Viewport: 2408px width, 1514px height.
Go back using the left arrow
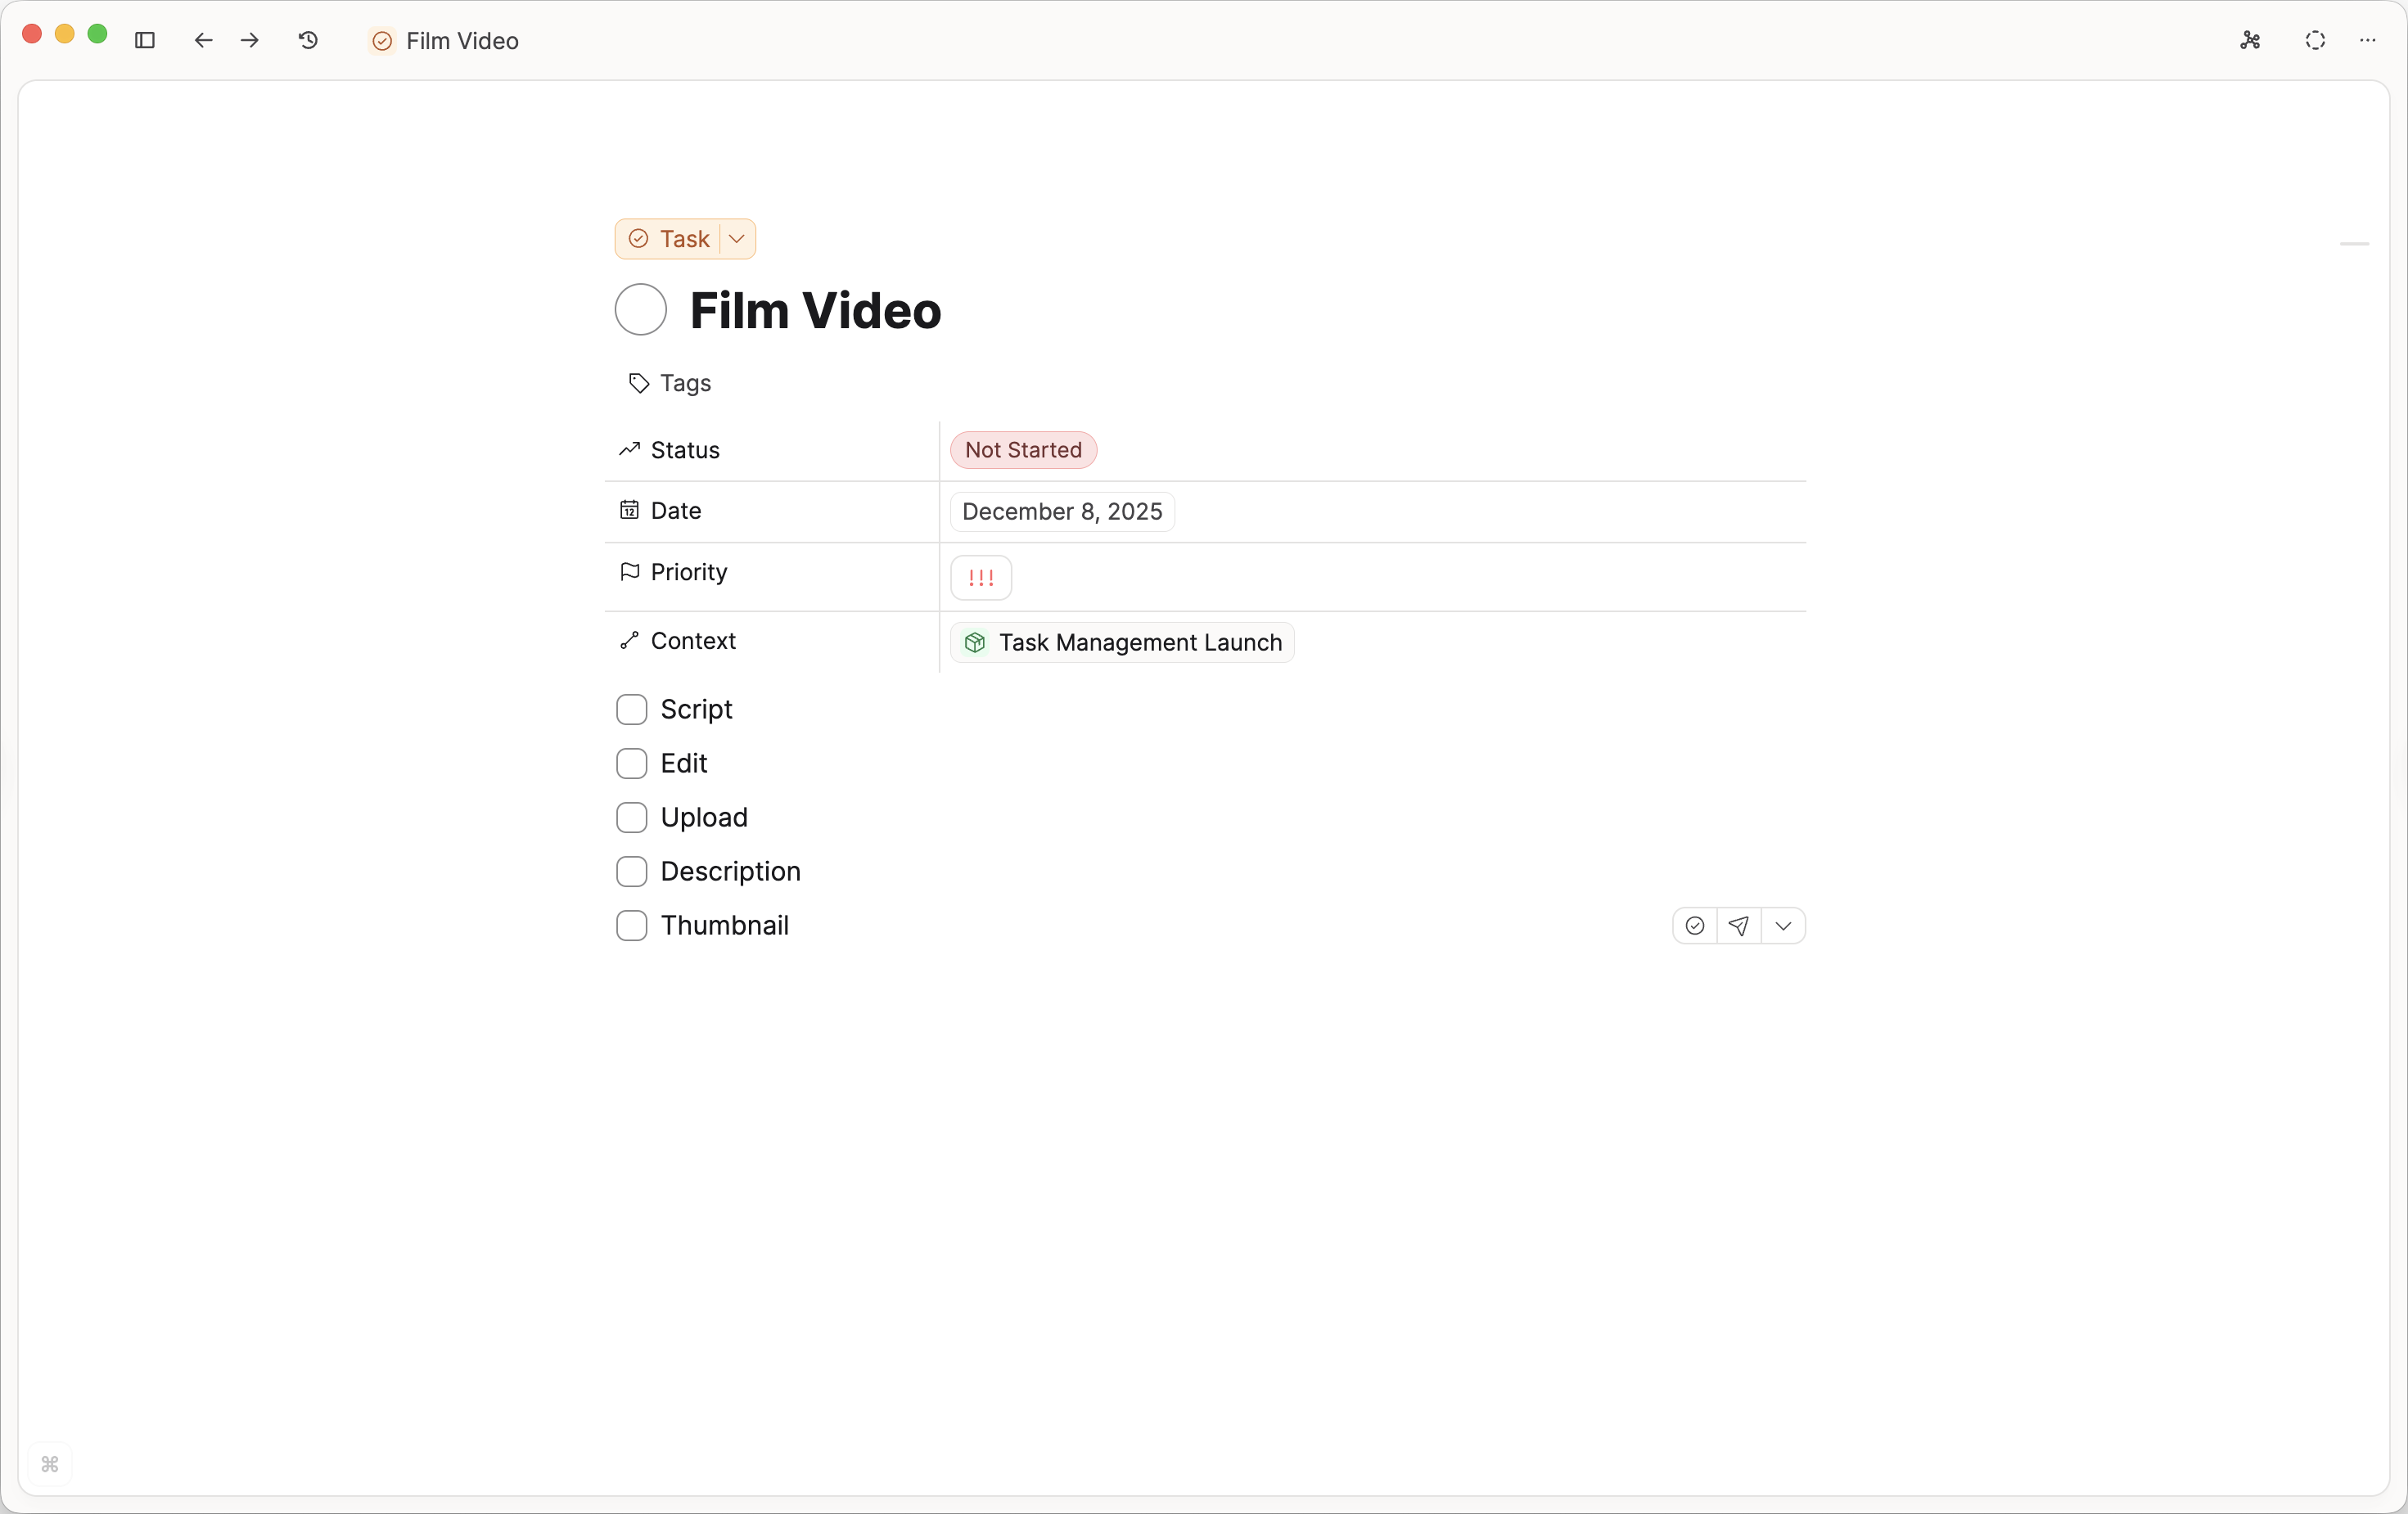click(204, 41)
